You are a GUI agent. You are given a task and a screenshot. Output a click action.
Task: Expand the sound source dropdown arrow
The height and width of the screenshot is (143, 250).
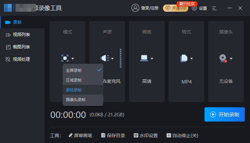pos(112,58)
